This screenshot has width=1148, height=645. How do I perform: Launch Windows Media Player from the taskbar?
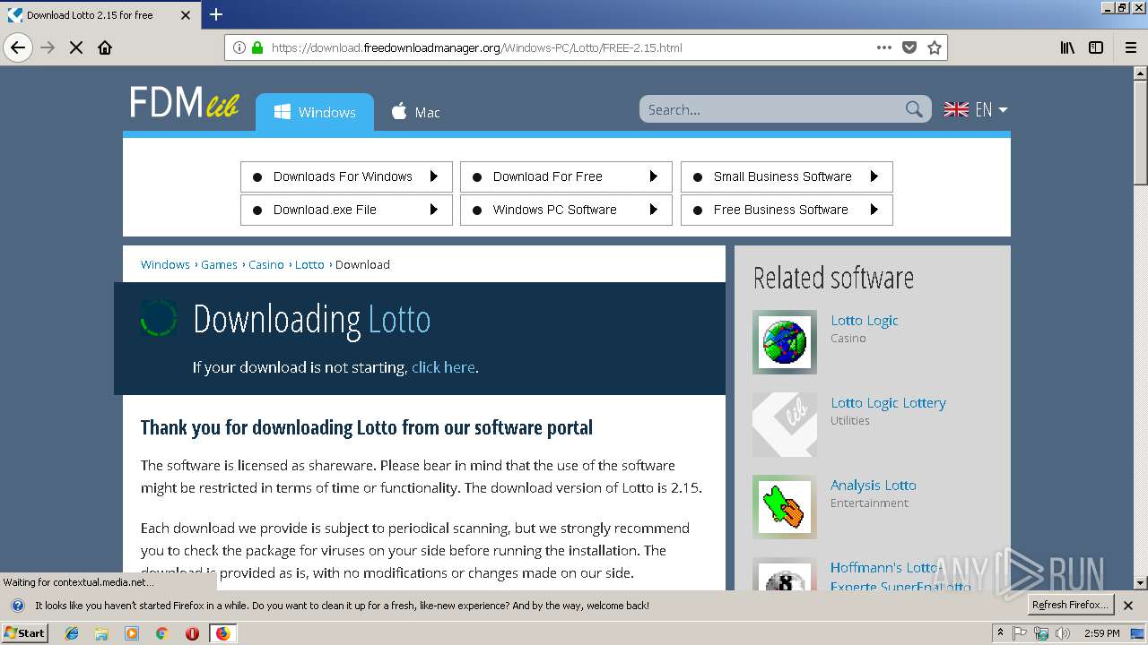tap(132, 633)
